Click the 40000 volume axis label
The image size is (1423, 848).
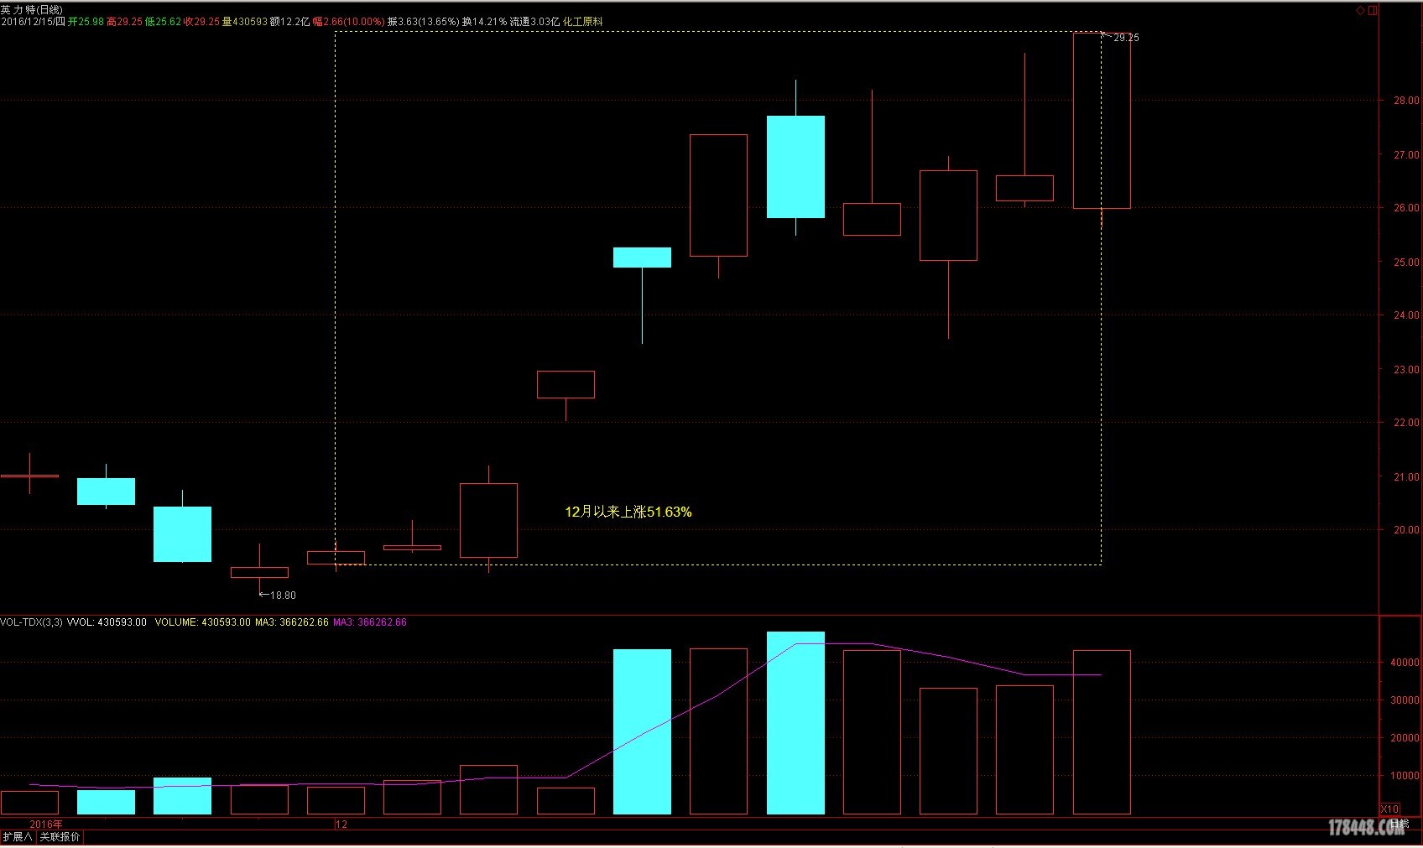click(1405, 663)
